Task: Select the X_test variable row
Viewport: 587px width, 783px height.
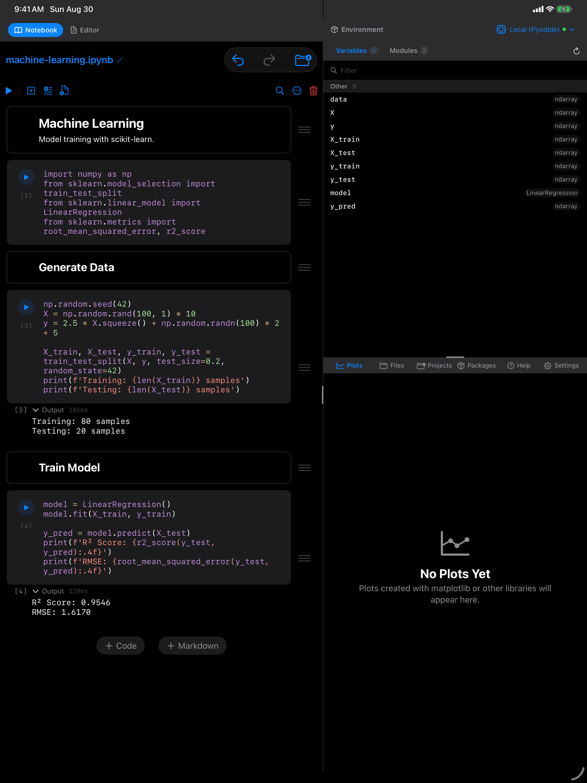Action: 455,153
